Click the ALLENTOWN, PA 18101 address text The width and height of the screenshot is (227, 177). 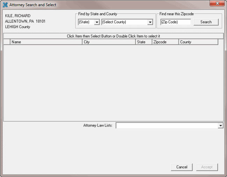pos(25,21)
